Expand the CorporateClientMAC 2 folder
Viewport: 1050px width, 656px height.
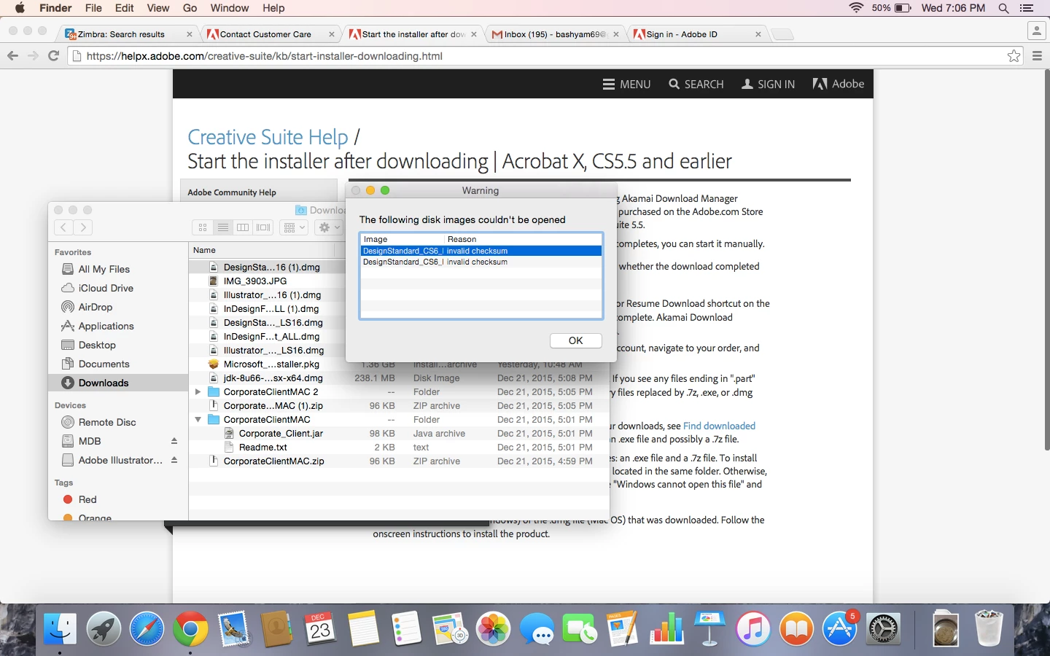198,392
